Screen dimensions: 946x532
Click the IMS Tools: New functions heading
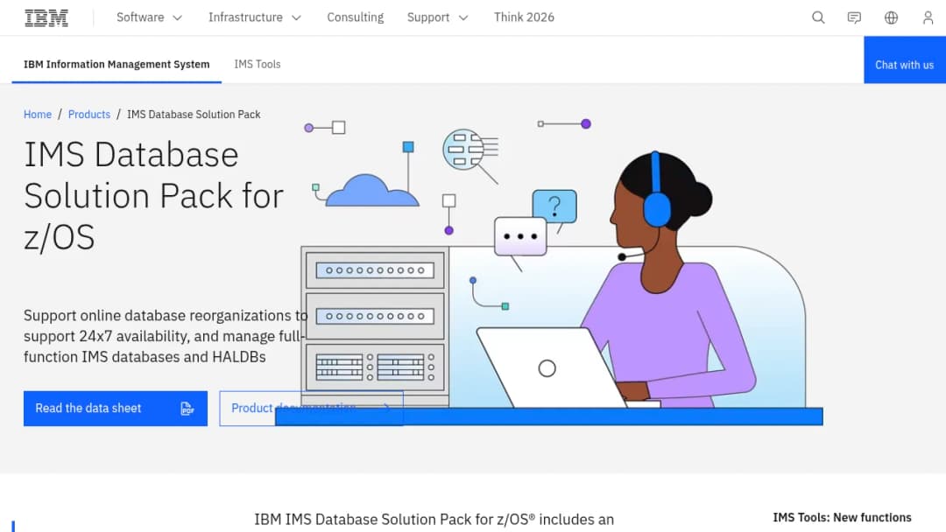tap(843, 517)
